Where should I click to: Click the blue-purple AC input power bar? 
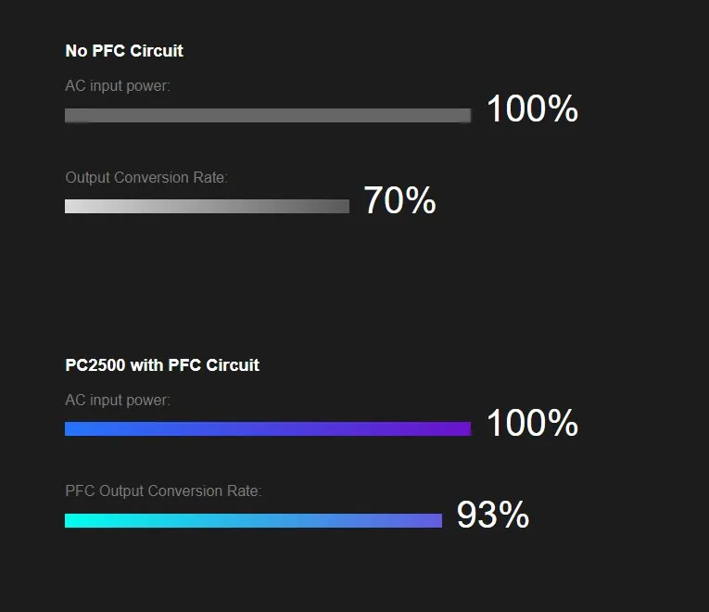(x=268, y=428)
